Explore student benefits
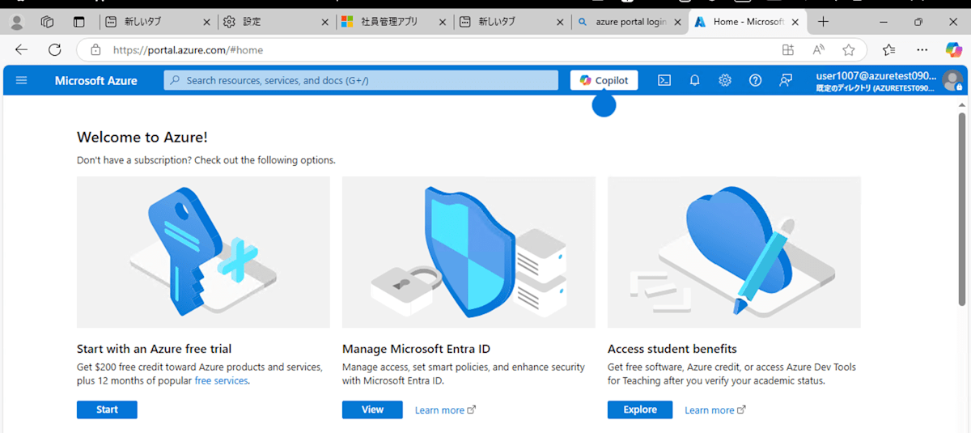Viewport: 971px width, 433px height. [x=640, y=410]
